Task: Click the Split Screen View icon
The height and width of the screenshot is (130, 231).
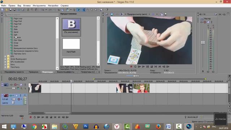Action: point(122,14)
